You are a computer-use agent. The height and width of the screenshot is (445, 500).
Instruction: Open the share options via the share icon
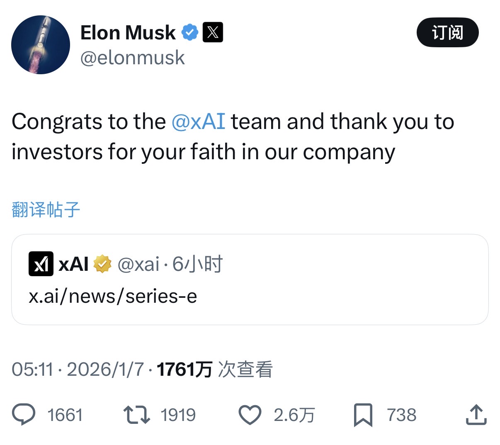tap(476, 414)
